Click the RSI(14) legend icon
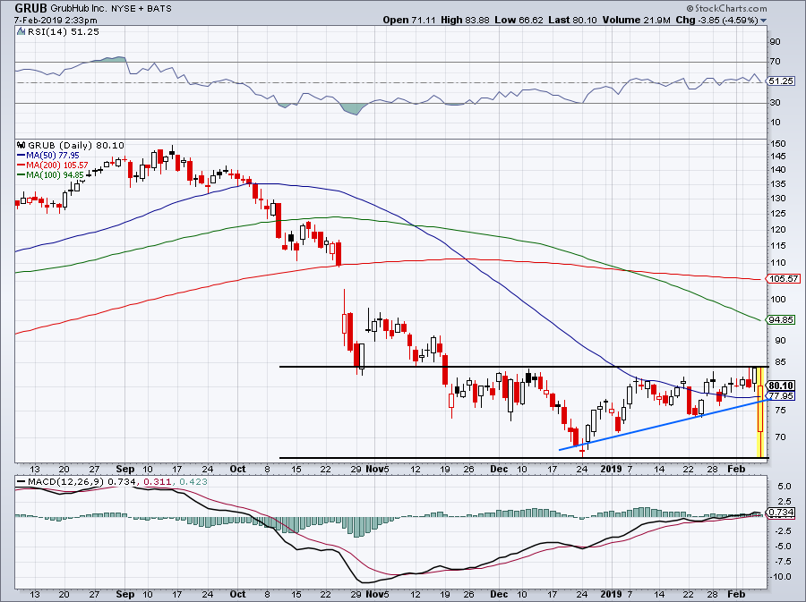Image resolution: width=806 pixels, height=602 pixels. [x=21, y=32]
